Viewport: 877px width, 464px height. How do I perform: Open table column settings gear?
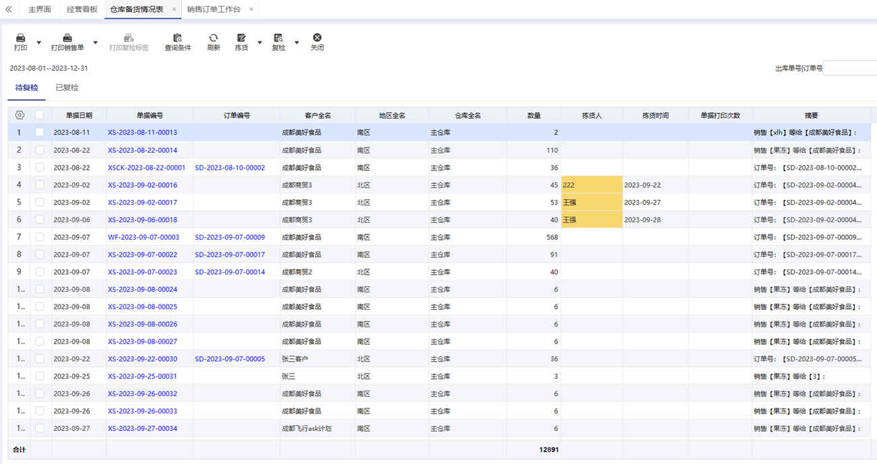[20, 115]
